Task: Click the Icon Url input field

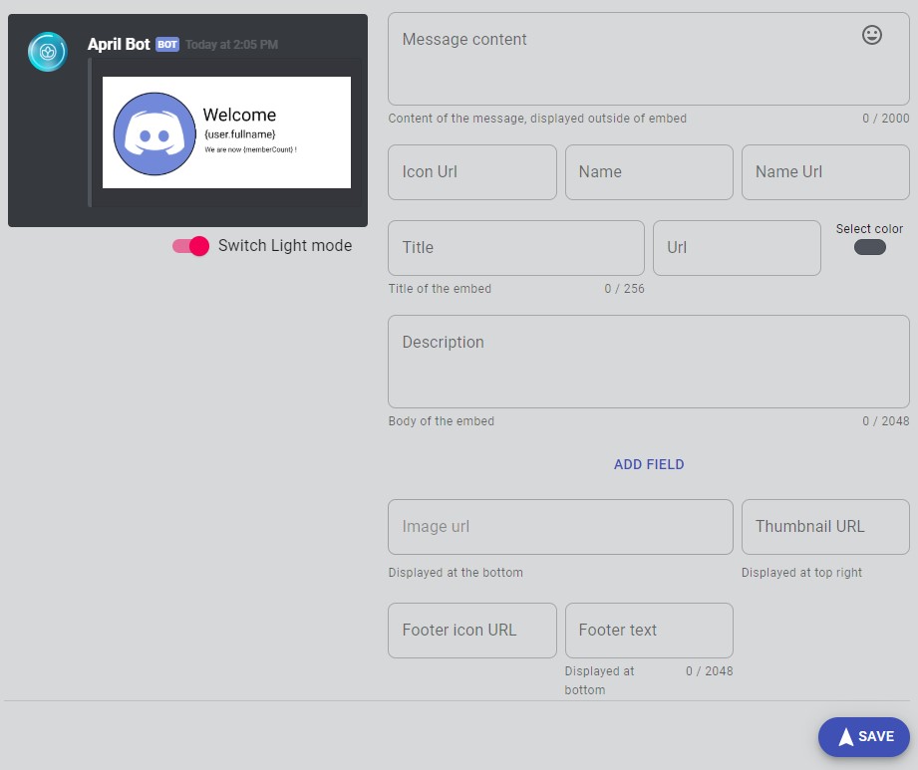Action: tap(472, 172)
